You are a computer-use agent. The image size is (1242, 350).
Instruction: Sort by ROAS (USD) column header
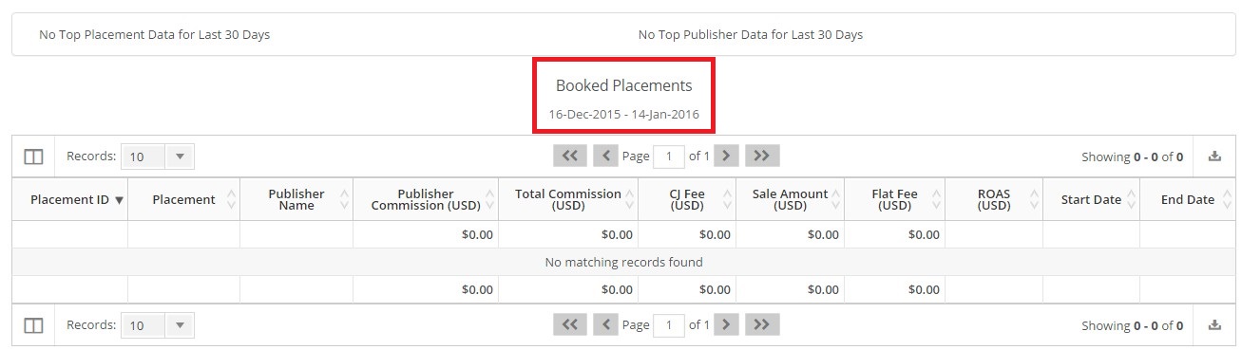point(994,199)
